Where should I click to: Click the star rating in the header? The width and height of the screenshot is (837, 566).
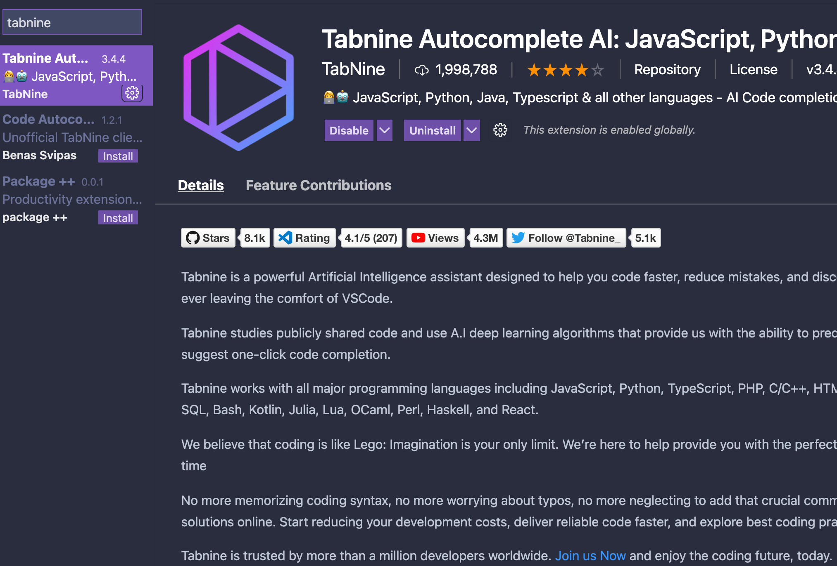[566, 70]
